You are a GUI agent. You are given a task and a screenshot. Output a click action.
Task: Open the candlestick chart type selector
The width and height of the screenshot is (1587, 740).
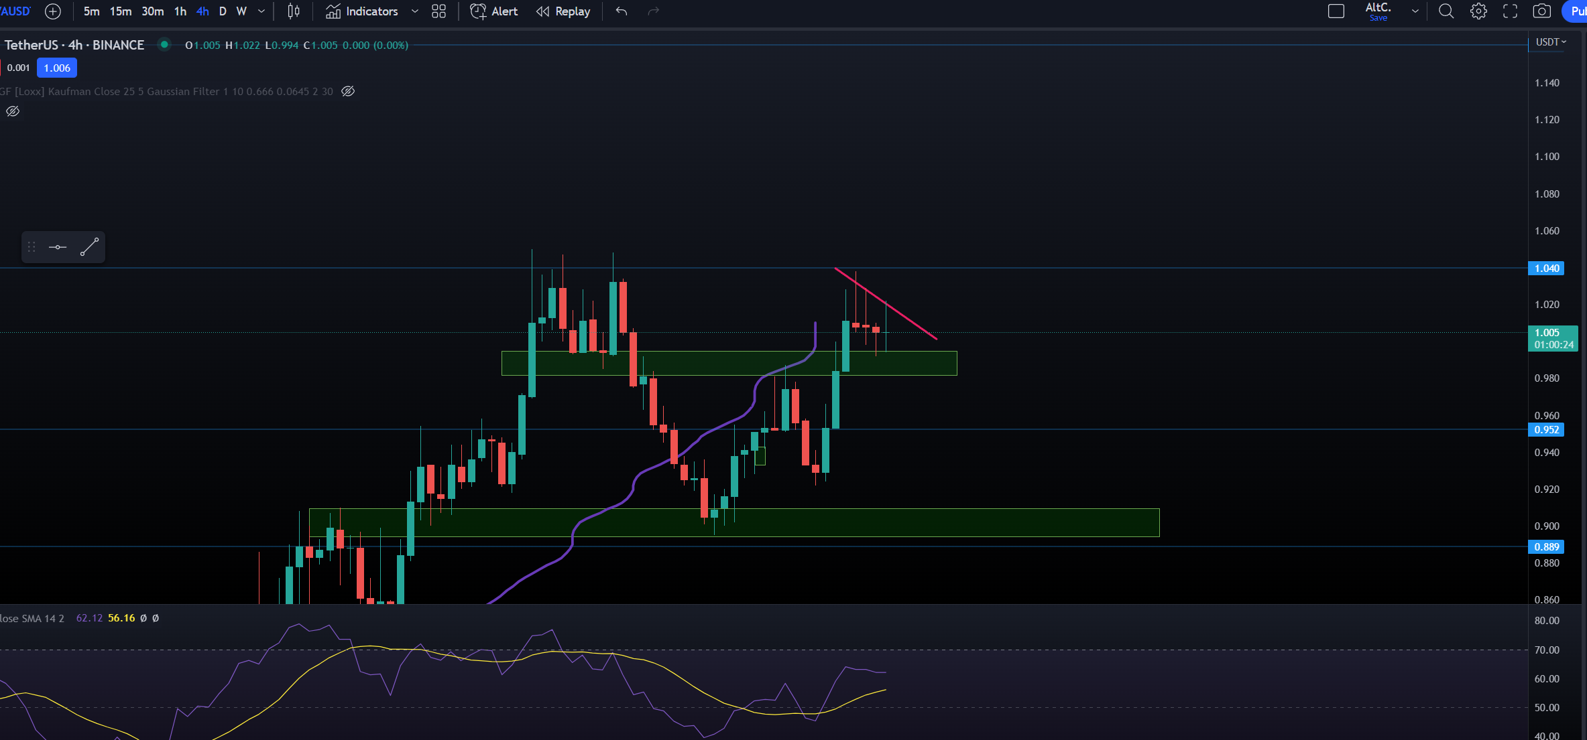pyautogui.click(x=294, y=11)
